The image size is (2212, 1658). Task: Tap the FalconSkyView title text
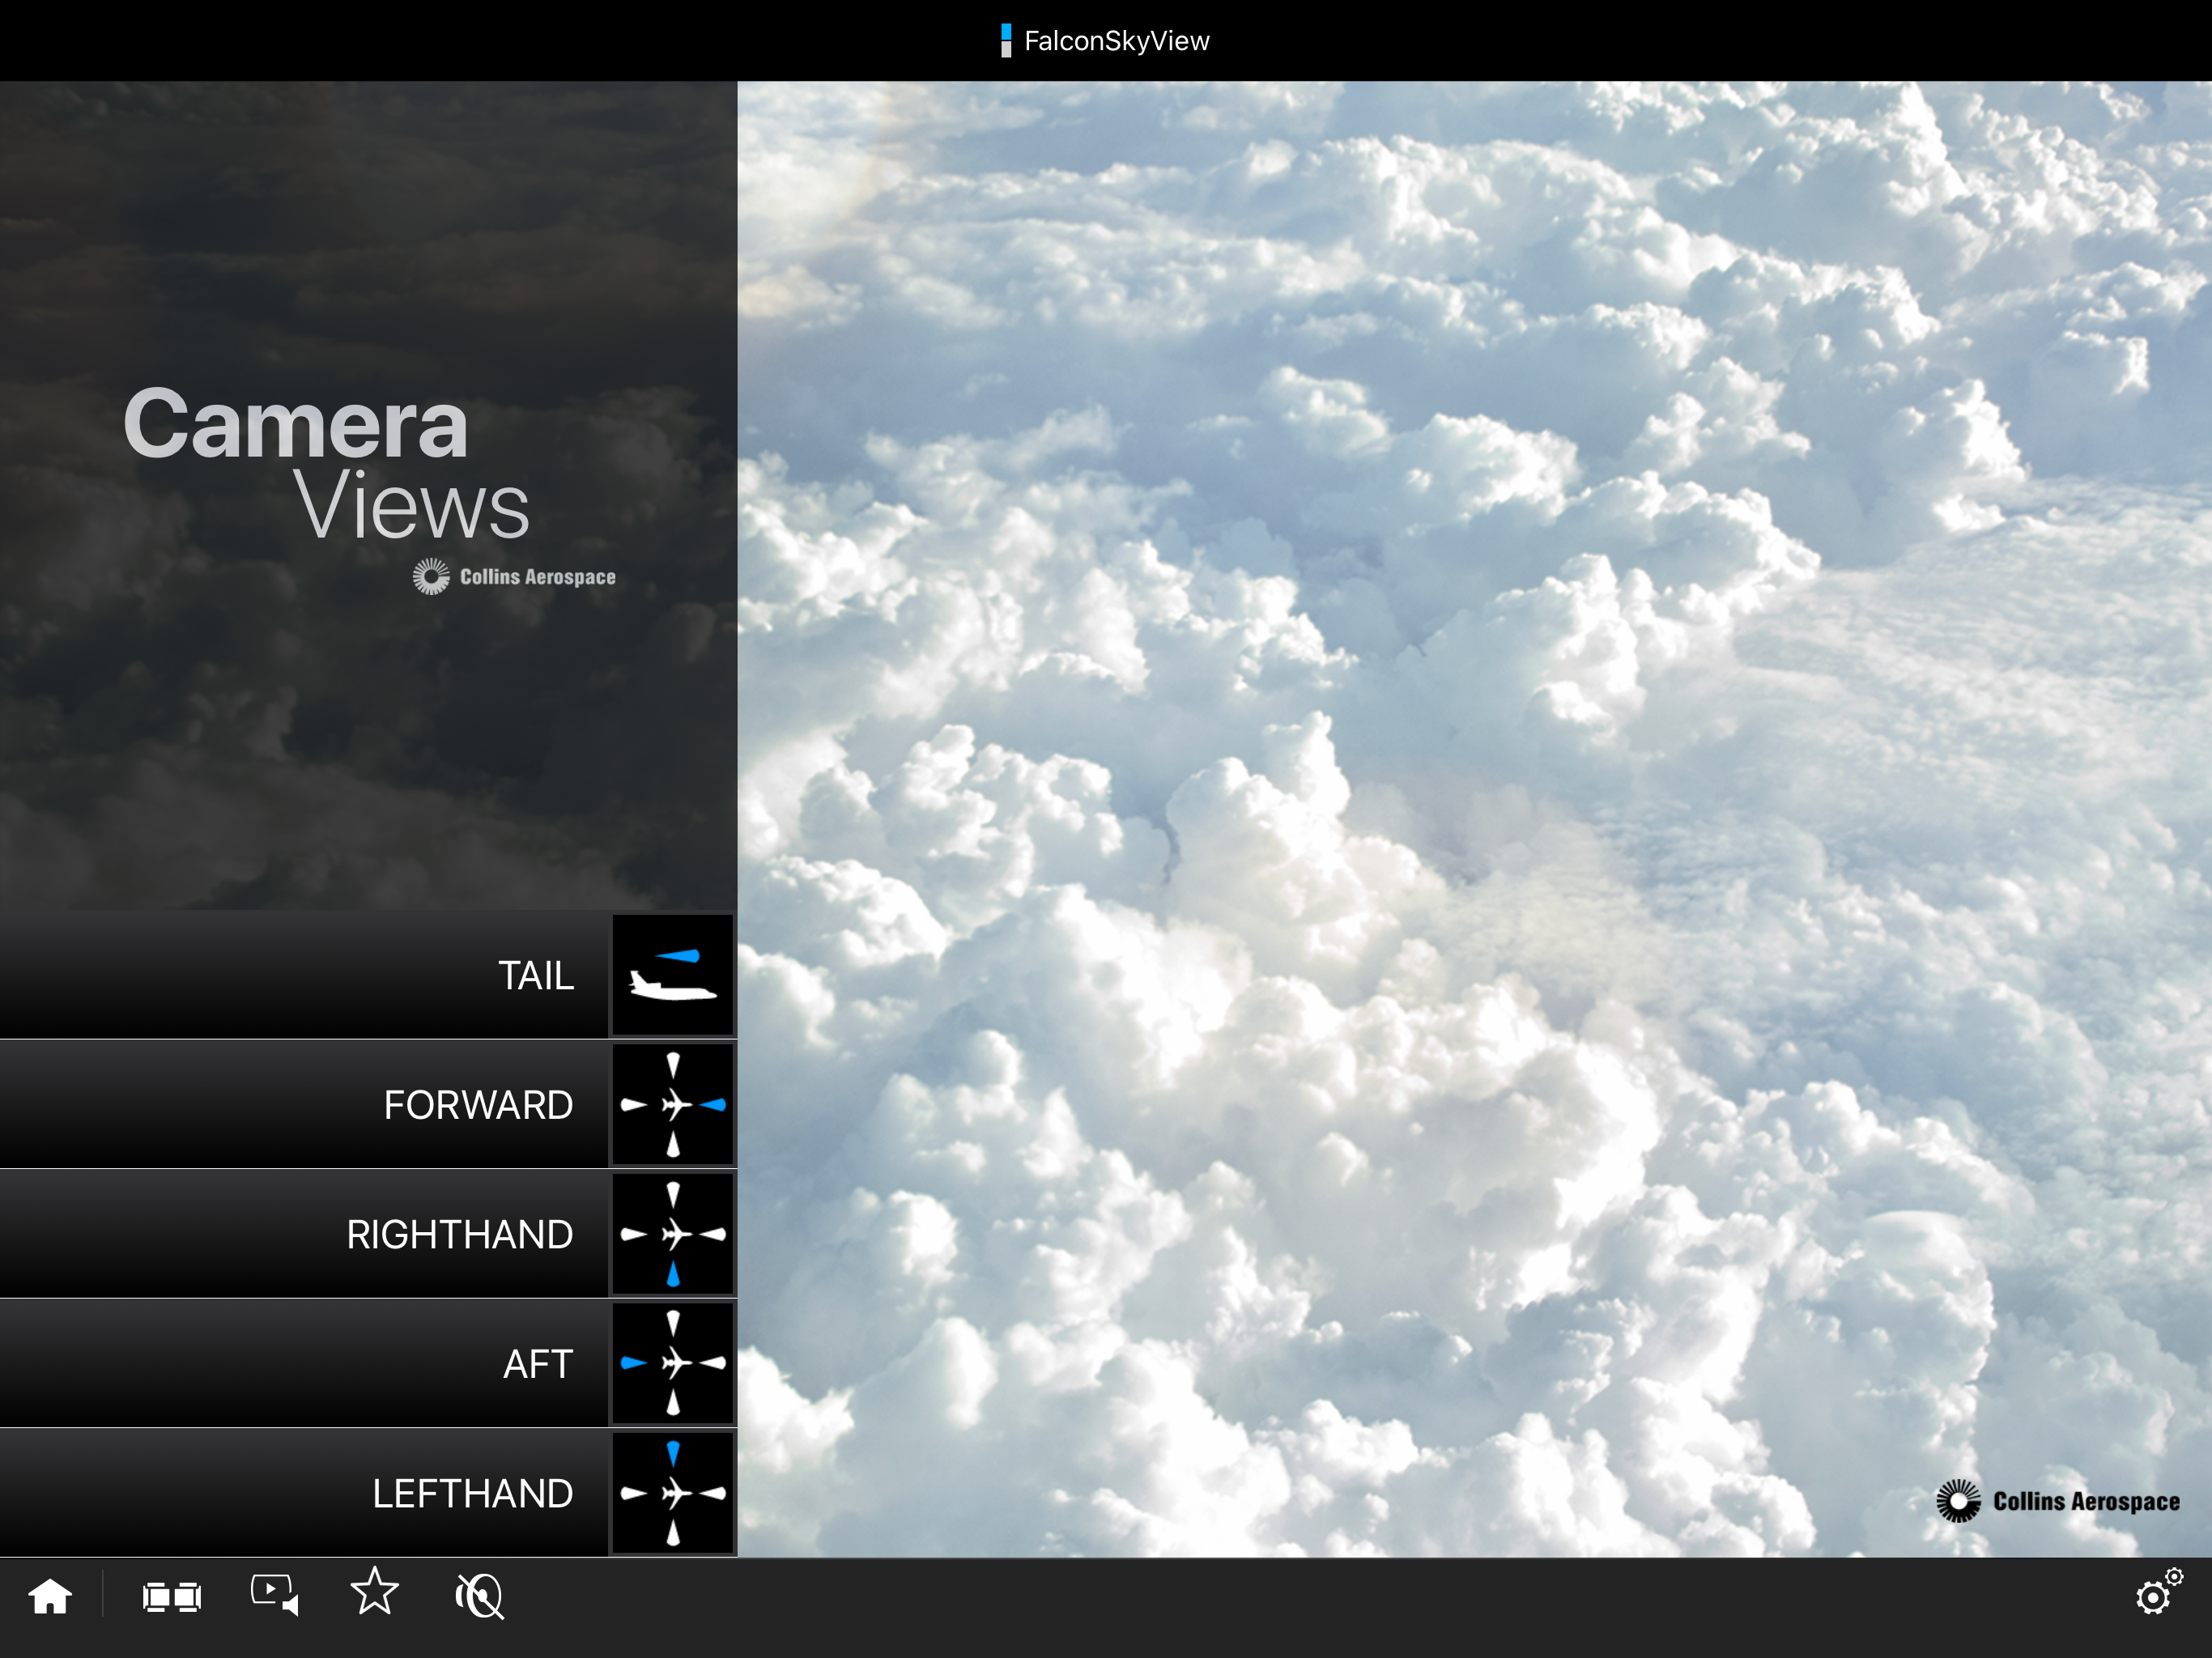(1116, 41)
